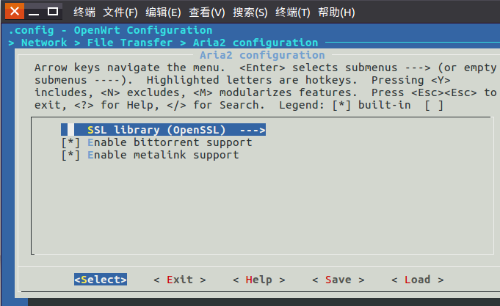Viewport: 500px width, 306px height.
Task: Open the SSL library (OpenSSL) submenu
Action: click(x=163, y=130)
